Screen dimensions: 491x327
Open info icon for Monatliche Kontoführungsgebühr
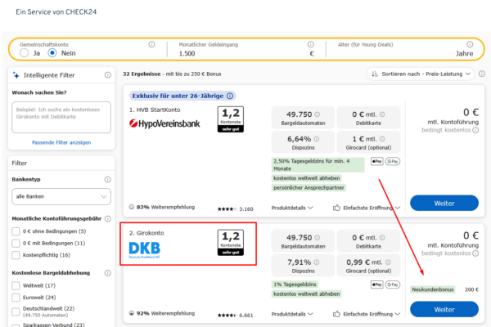point(108,219)
